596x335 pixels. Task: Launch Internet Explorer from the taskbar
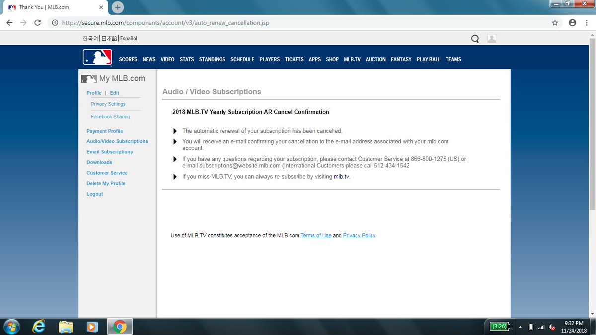coord(39,326)
